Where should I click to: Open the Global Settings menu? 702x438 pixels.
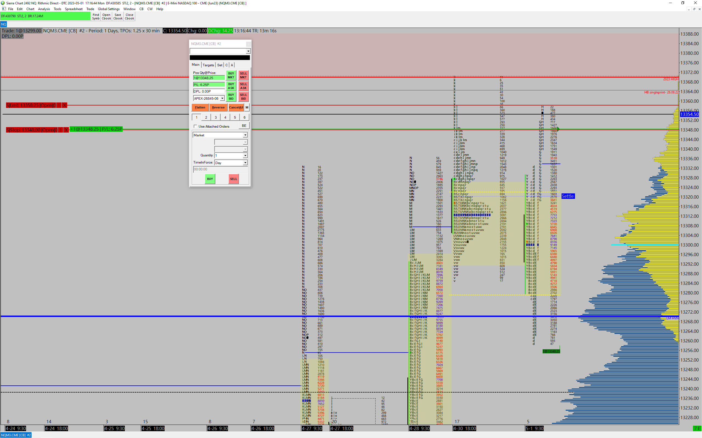tap(108, 9)
